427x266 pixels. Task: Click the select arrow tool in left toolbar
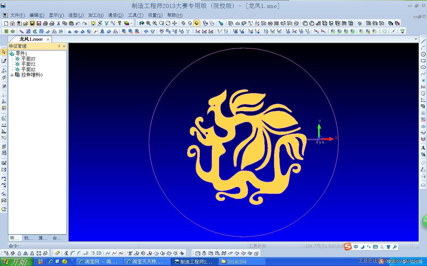[4, 52]
